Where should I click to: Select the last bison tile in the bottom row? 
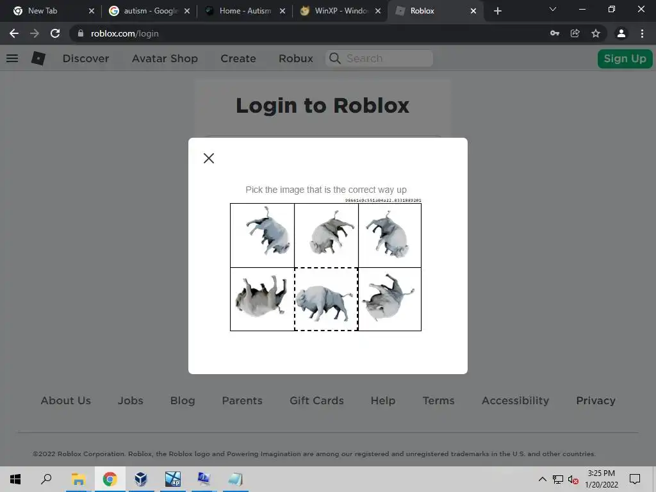tap(390, 299)
